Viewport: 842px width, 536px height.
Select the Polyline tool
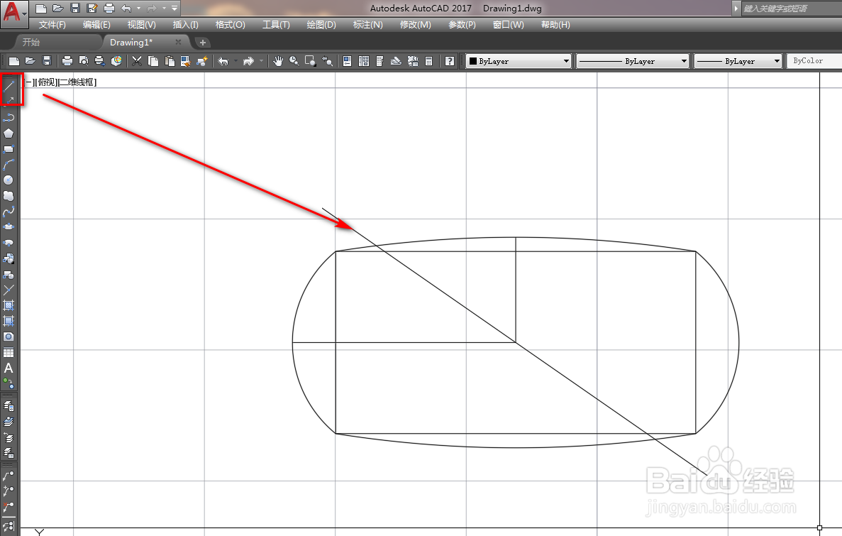(x=9, y=117)
